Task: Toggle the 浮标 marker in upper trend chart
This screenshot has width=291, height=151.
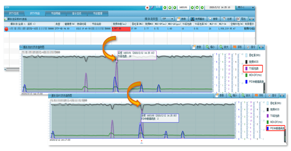Action: [238, 47]
